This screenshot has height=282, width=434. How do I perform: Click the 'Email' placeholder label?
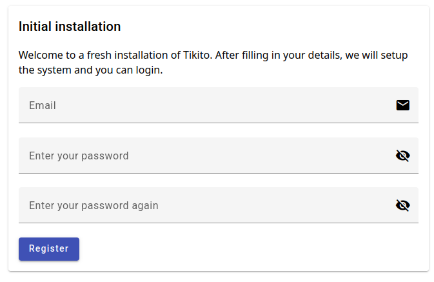point(43,106)
